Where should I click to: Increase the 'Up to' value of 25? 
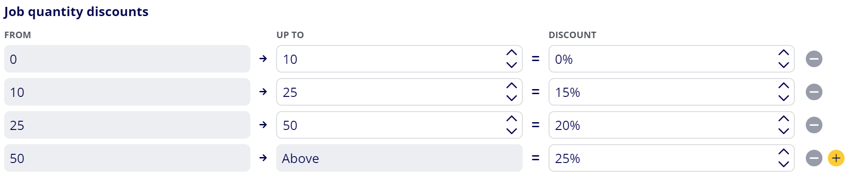tap(511, 86)
